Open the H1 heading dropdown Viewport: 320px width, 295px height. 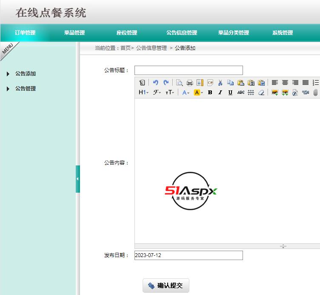pos(143,93)
